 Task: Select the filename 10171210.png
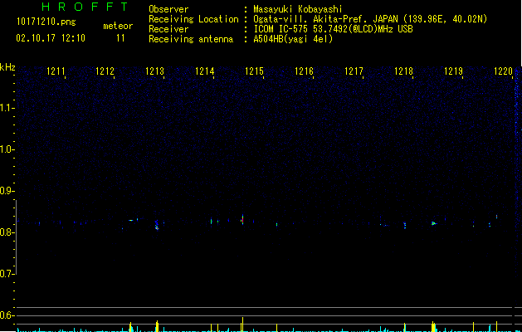coord(46,22)
